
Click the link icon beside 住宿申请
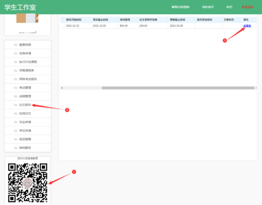(15, 54)
